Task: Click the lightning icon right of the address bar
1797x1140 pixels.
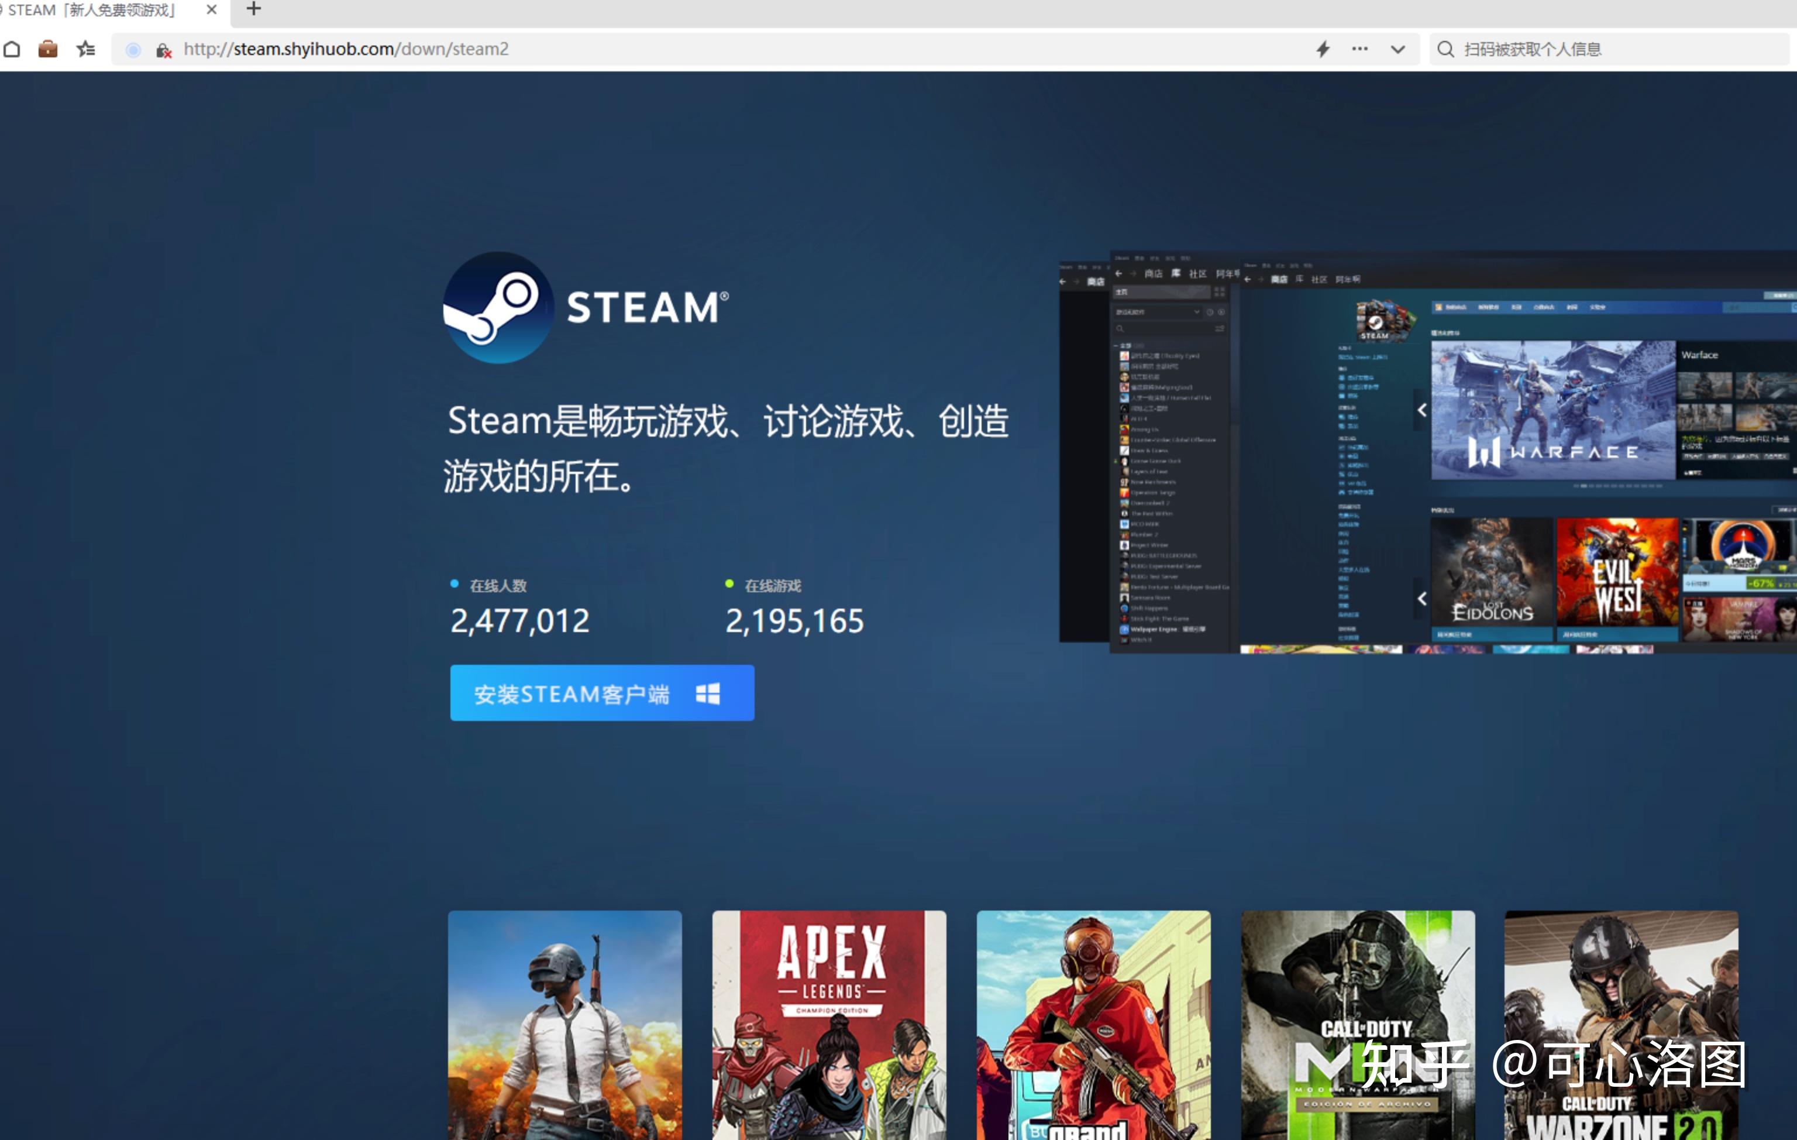Action: click(1321, 49)
